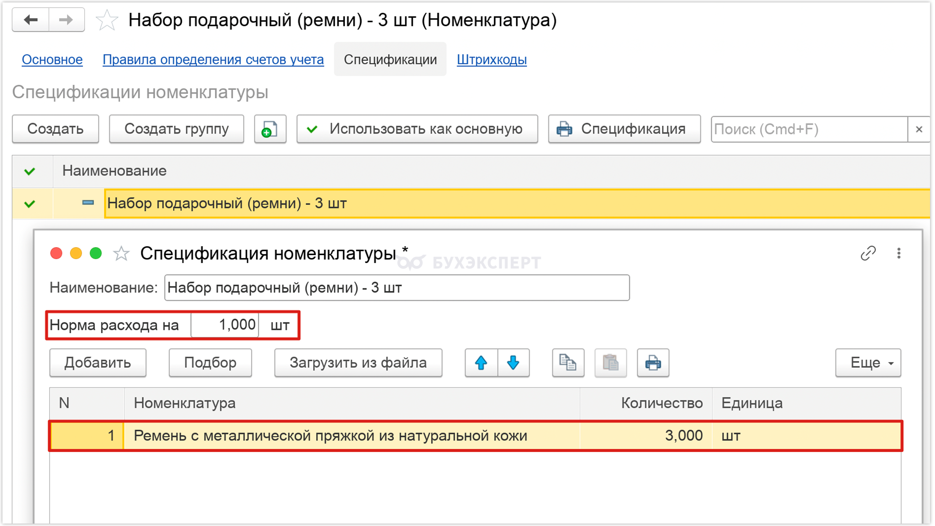This screenshot has width=935, height=526.
Task: Move the row up with the blue up arrow
Action: (x=481, y=363)
